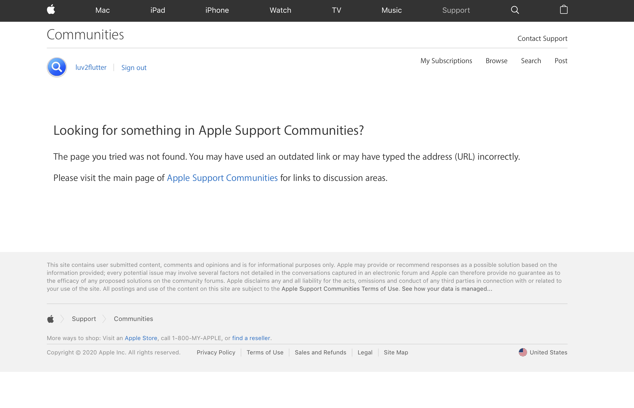Select Support in the top navigation
This screenshot has height=408, width=634.
pos(456,10)
